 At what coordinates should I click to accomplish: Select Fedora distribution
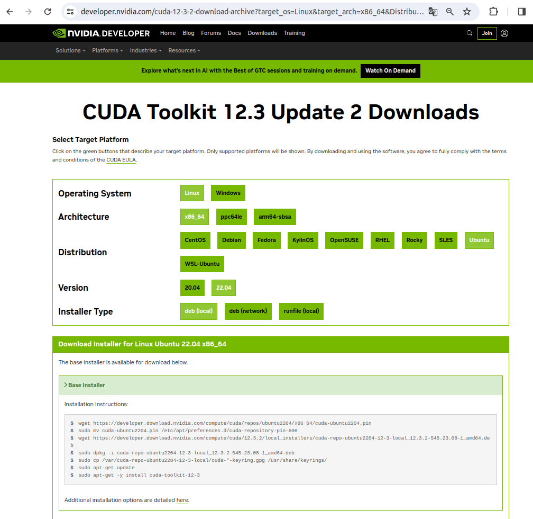pyautogui.click(x=266, y=240)
